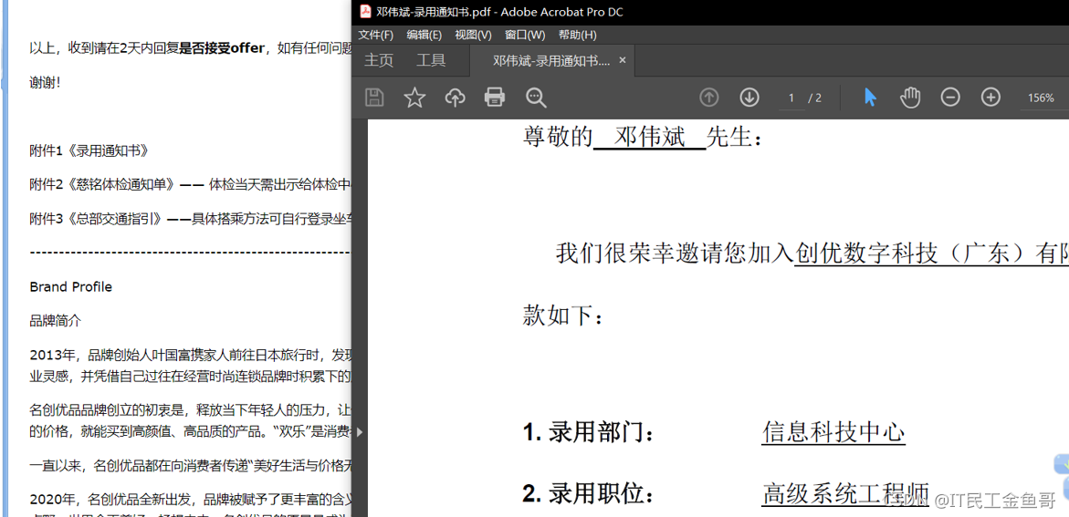Click the total pages indicator / 2

tap(814, 98)
